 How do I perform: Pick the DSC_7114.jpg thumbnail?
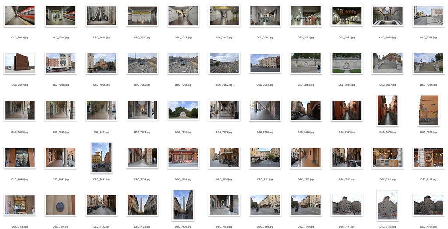pos(388,158)
